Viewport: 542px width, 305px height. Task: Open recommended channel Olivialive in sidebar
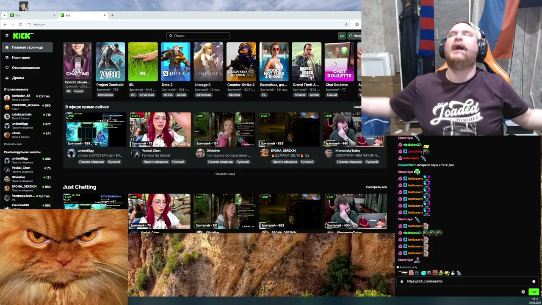(x=27, y=179)
